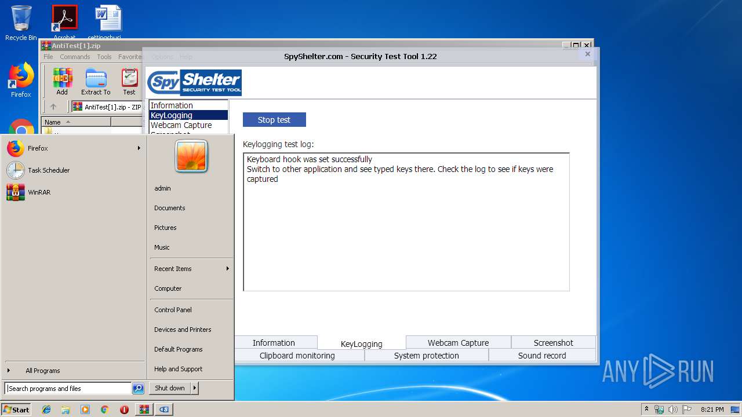
Task: Expand All Programs list
Action: (74, 371)
